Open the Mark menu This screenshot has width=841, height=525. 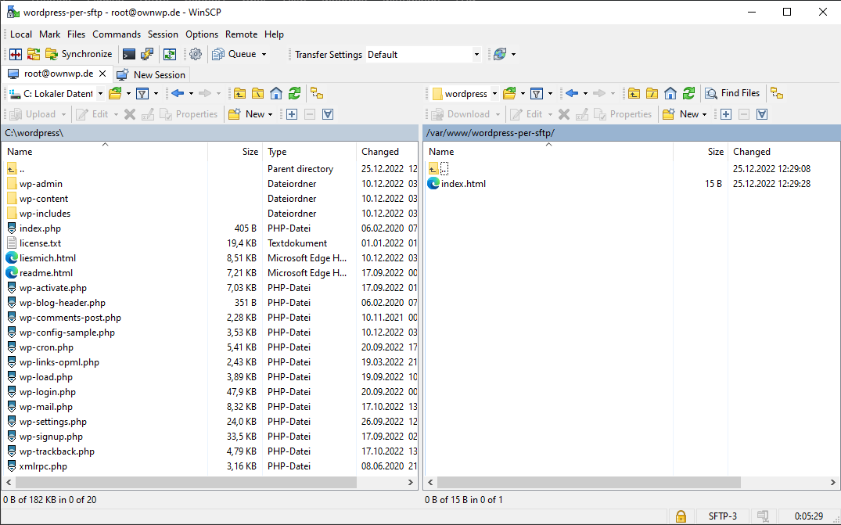point(49,34)
